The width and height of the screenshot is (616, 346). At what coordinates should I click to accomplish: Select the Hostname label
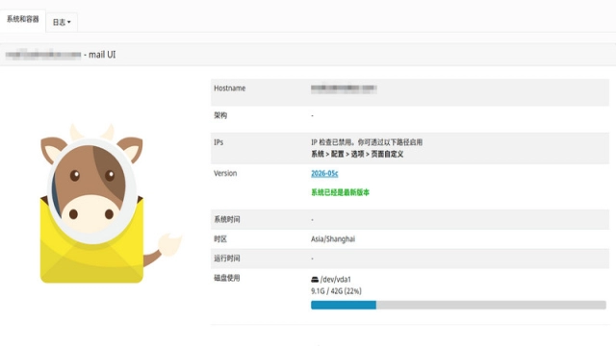(x=230, y=88)
